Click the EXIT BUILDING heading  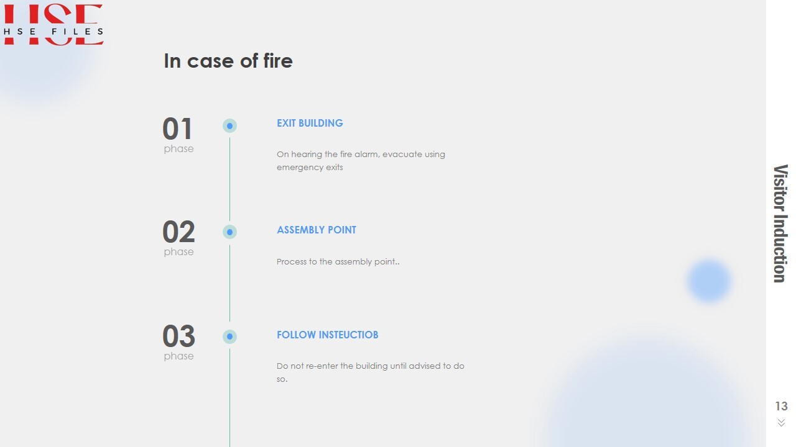pos(310,123)
